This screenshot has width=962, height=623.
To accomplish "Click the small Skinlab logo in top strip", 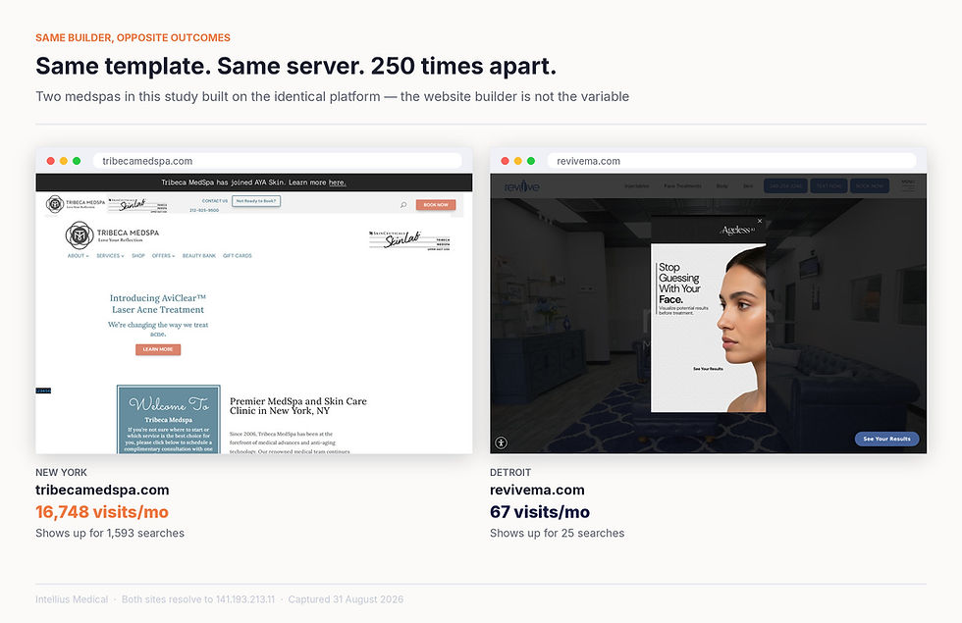I will click(x=137, y=205).
